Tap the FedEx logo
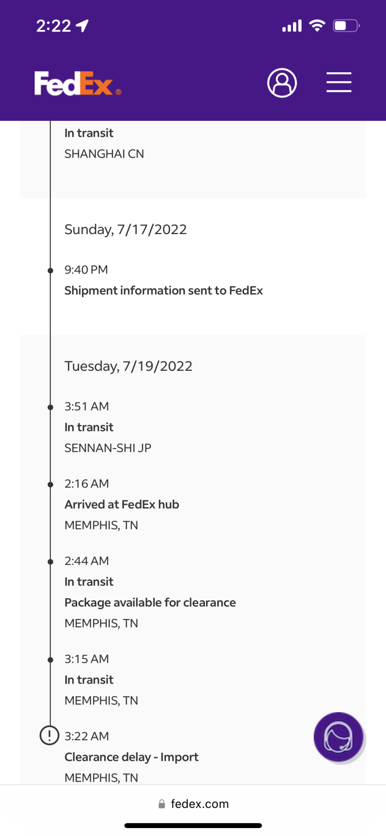The image size is (386, 836). [78, 84]
